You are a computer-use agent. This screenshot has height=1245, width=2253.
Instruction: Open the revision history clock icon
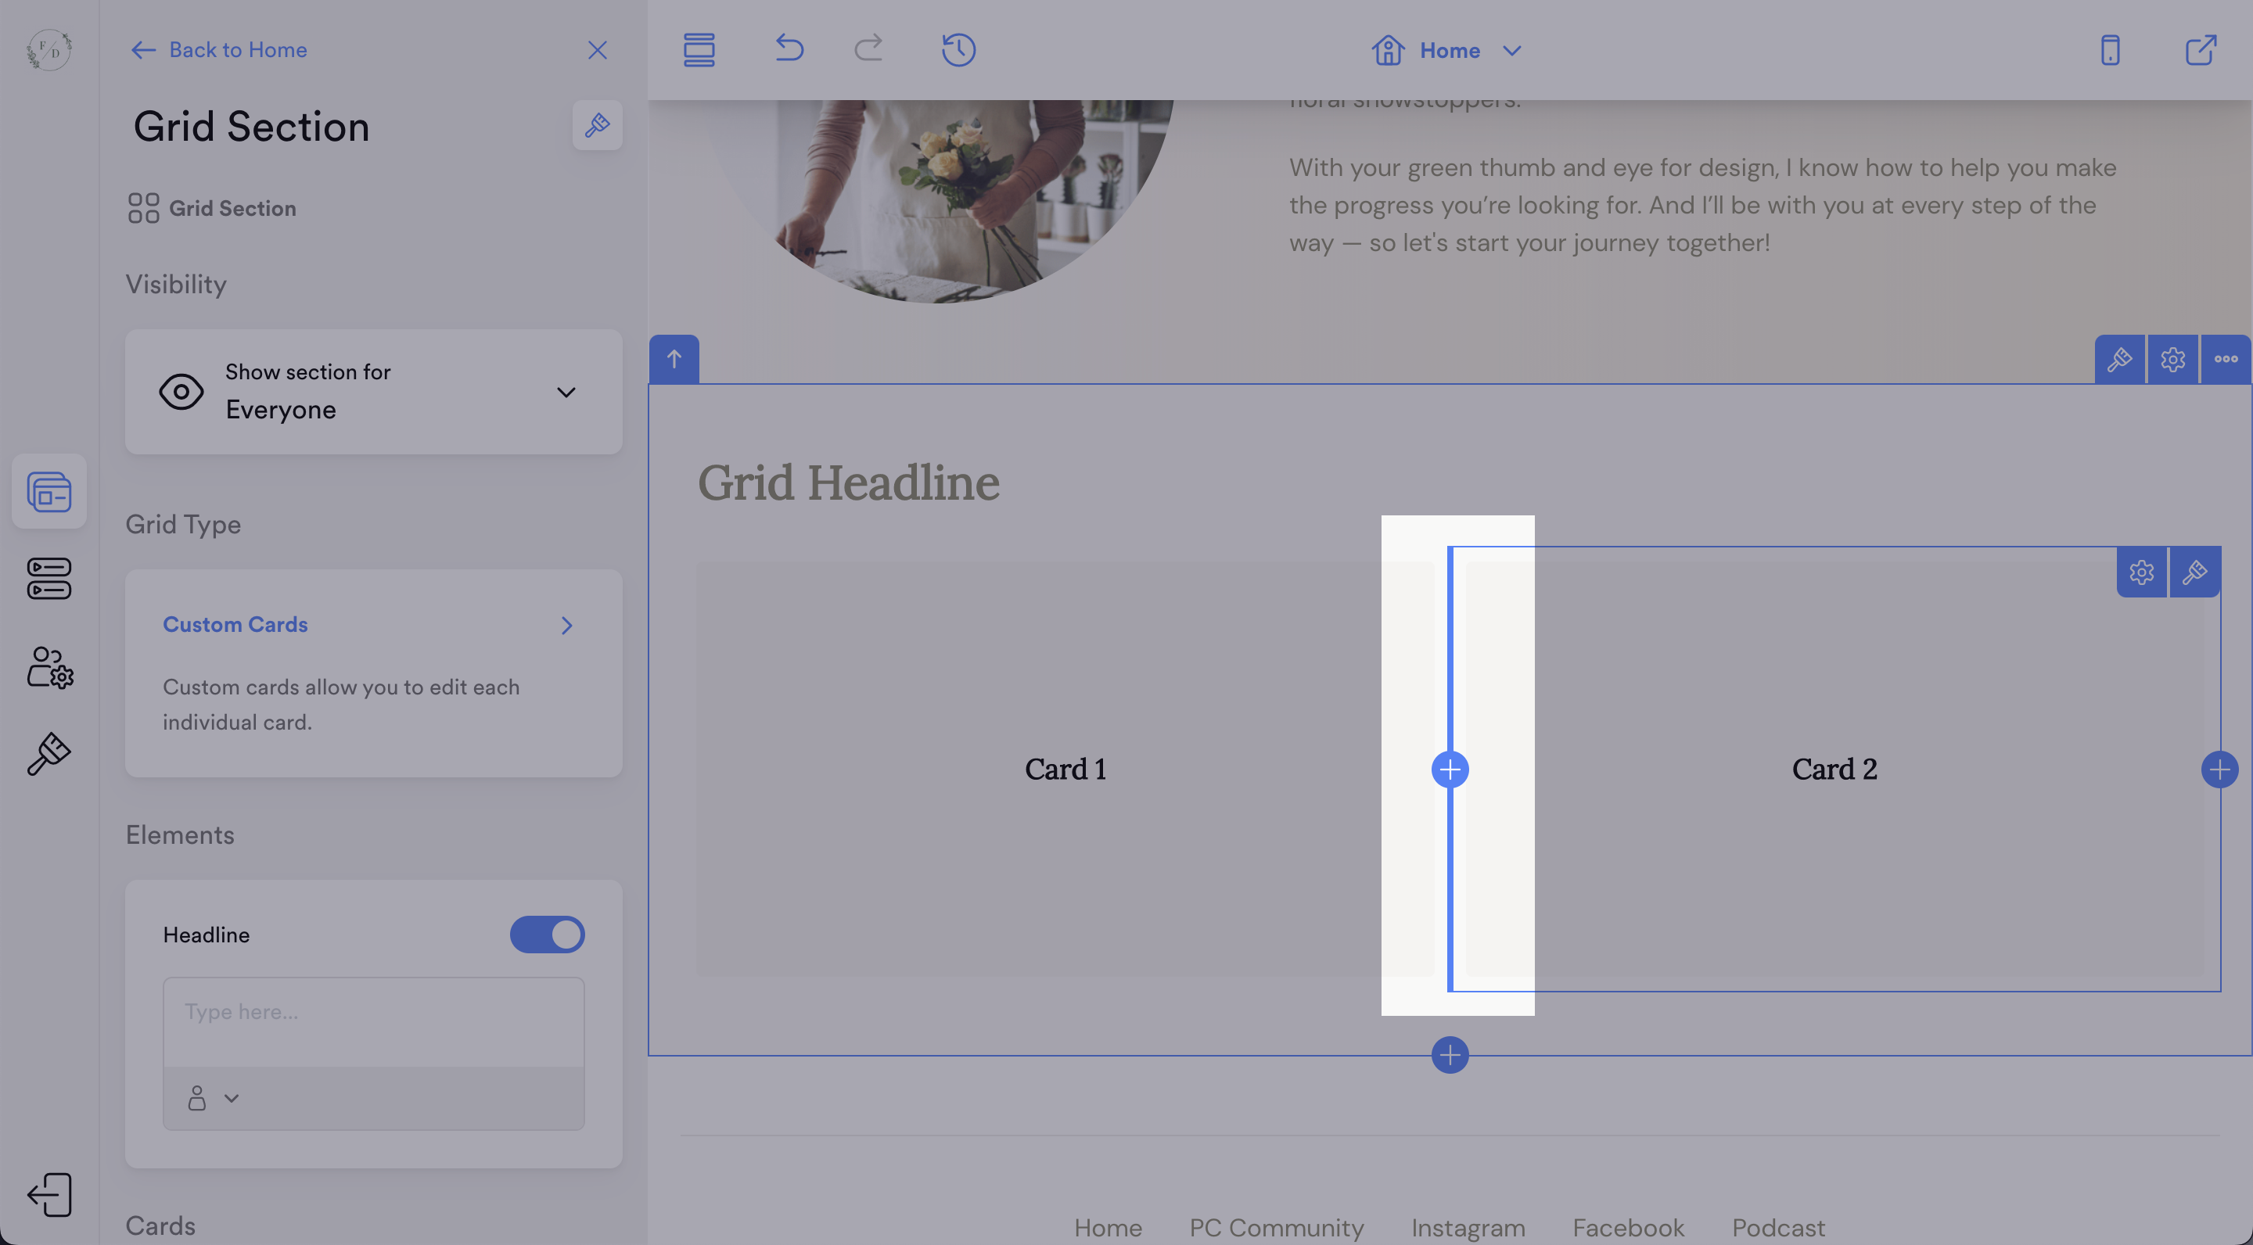pos(958,50)
